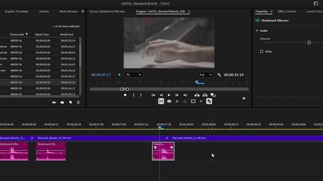
Task: Create a New Bin in Project panel
Action: pos(62,103)
